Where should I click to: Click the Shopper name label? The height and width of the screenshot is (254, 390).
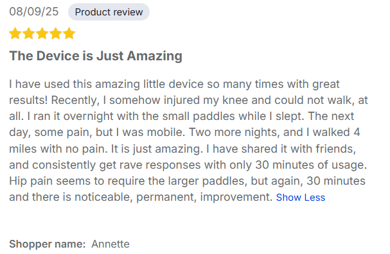(x=48, y=244)
